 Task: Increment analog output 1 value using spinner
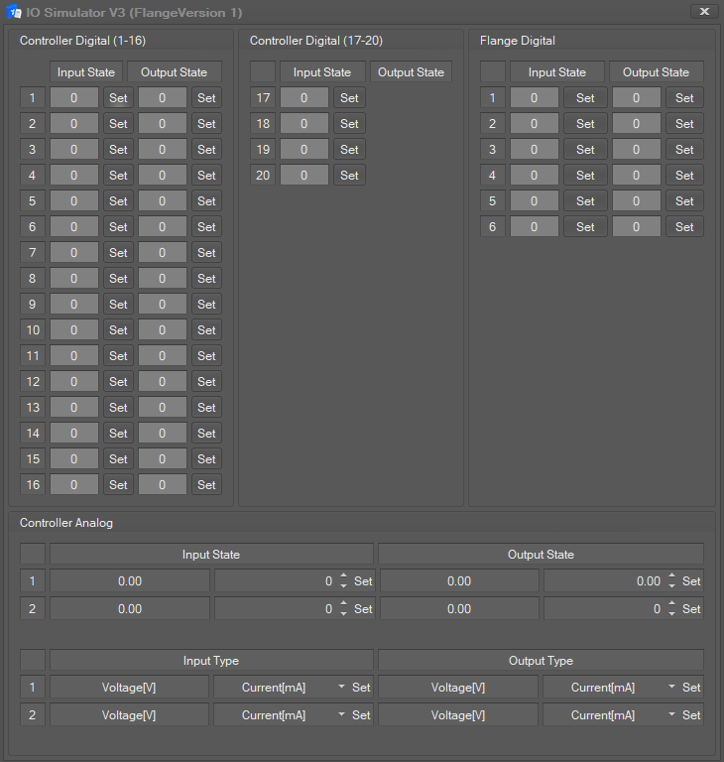coord(671,576)
